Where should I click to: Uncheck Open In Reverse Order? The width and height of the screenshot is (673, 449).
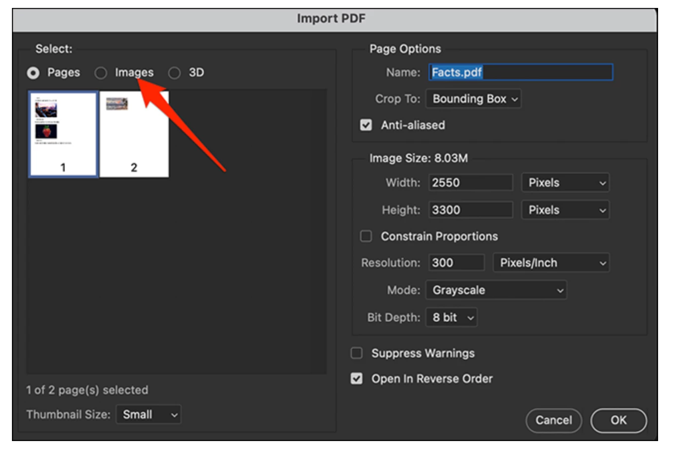(357, 379)
